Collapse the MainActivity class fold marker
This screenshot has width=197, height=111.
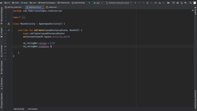point(12,24)
